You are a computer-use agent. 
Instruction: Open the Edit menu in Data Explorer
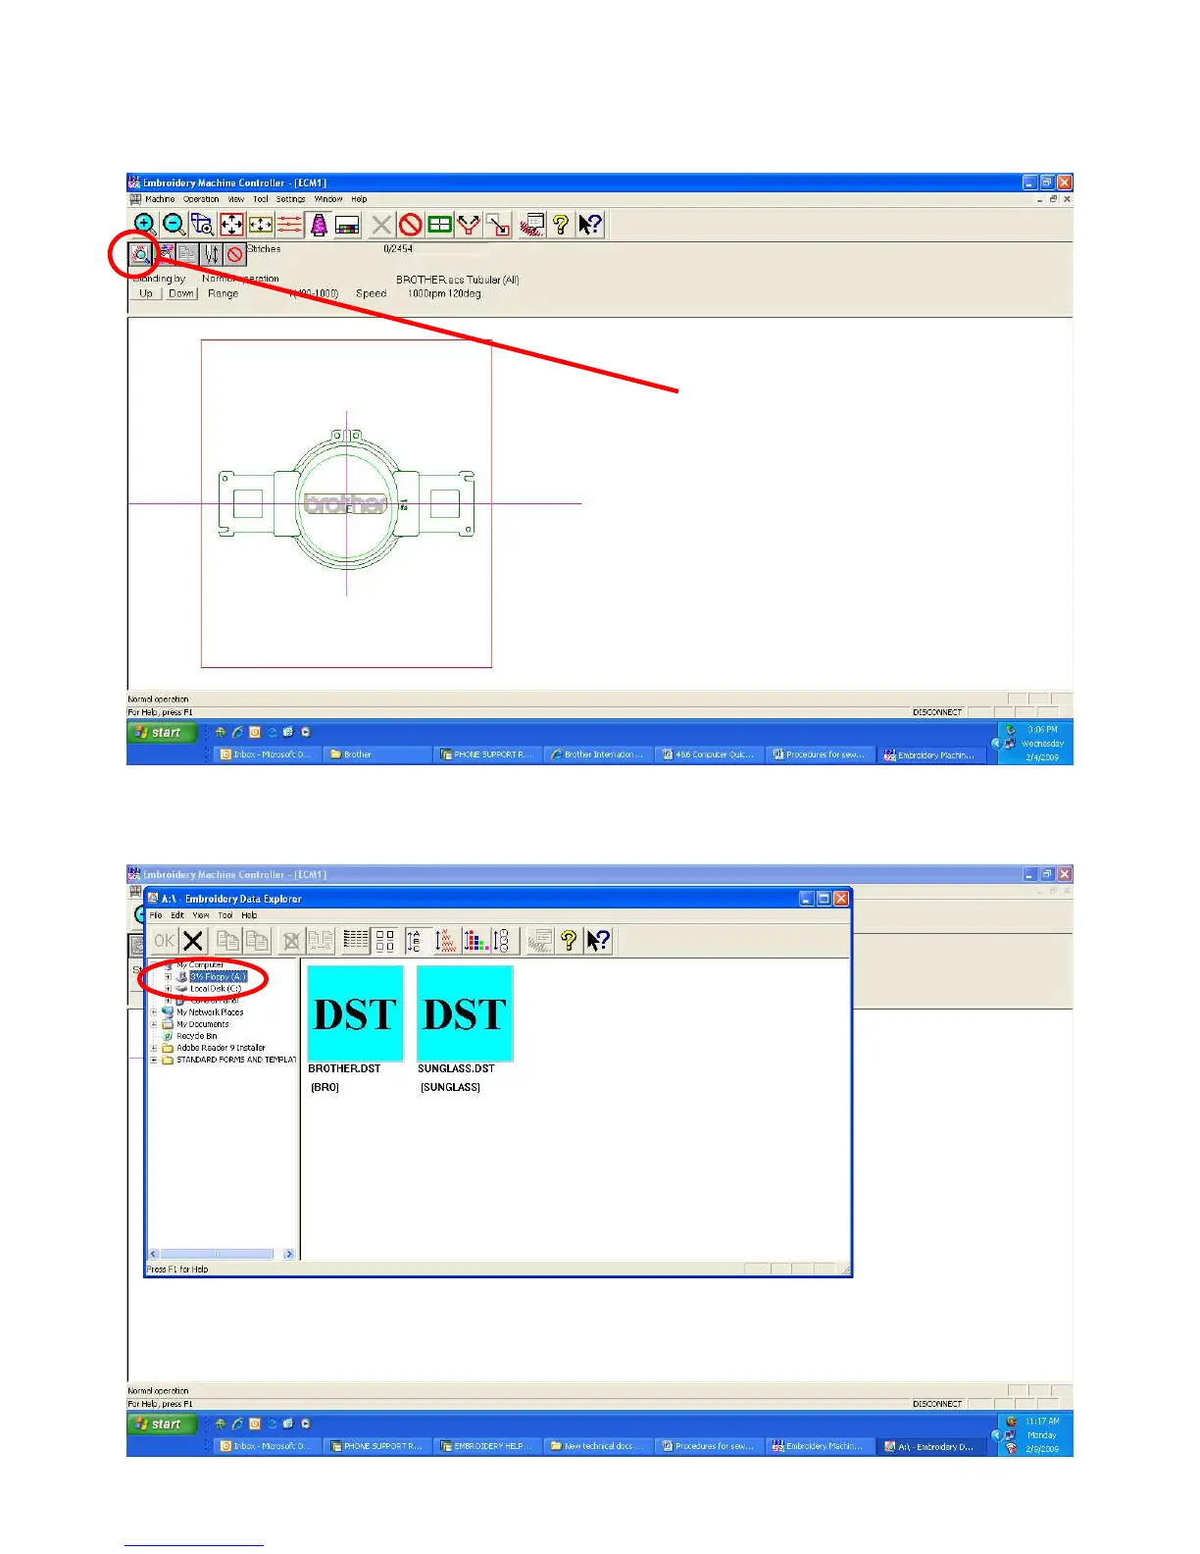coord(177,915)
